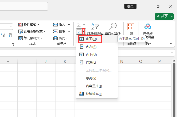Open the 共享 button's dropdown arrow
The image size is (177, 117).
click(x=172, y=16)
